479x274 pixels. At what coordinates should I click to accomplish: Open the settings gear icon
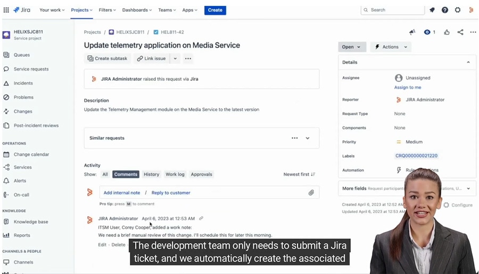(x=458, y=10)
